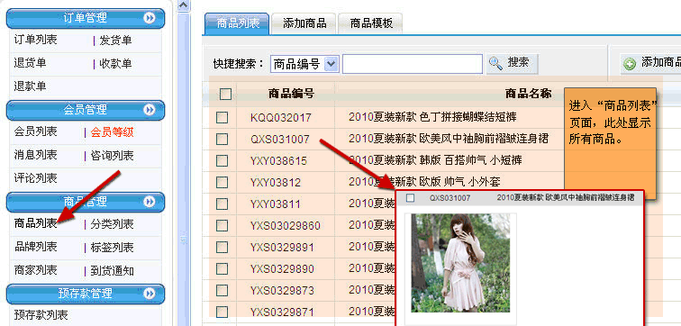Check the box for YXS0329891
Viewport: 681px width, 326px height.
(x=222, y=247)
